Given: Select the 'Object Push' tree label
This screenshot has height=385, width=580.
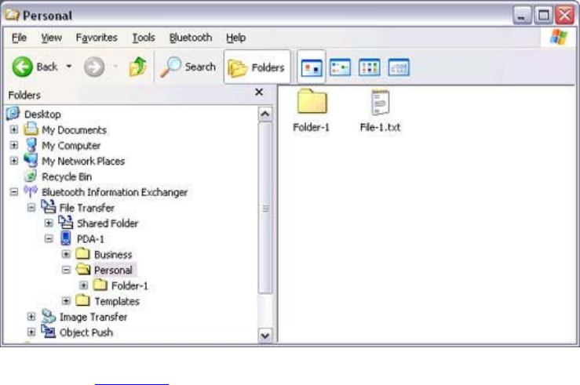Looking at the screenshot, I should (x=86, y=332).
